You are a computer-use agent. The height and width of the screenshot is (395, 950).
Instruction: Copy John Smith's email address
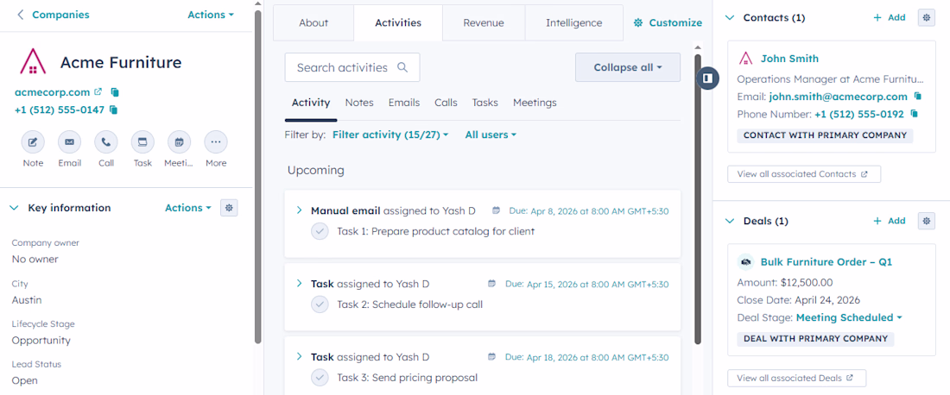pos(918,97)
